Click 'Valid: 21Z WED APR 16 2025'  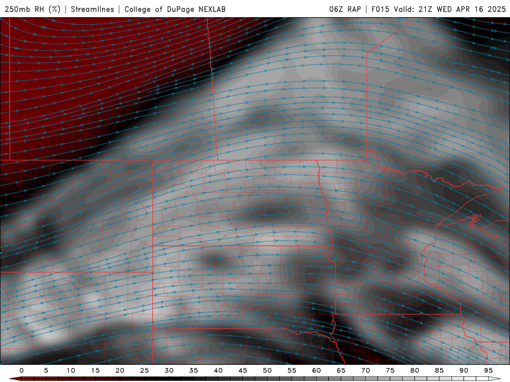tap(449, 10)
